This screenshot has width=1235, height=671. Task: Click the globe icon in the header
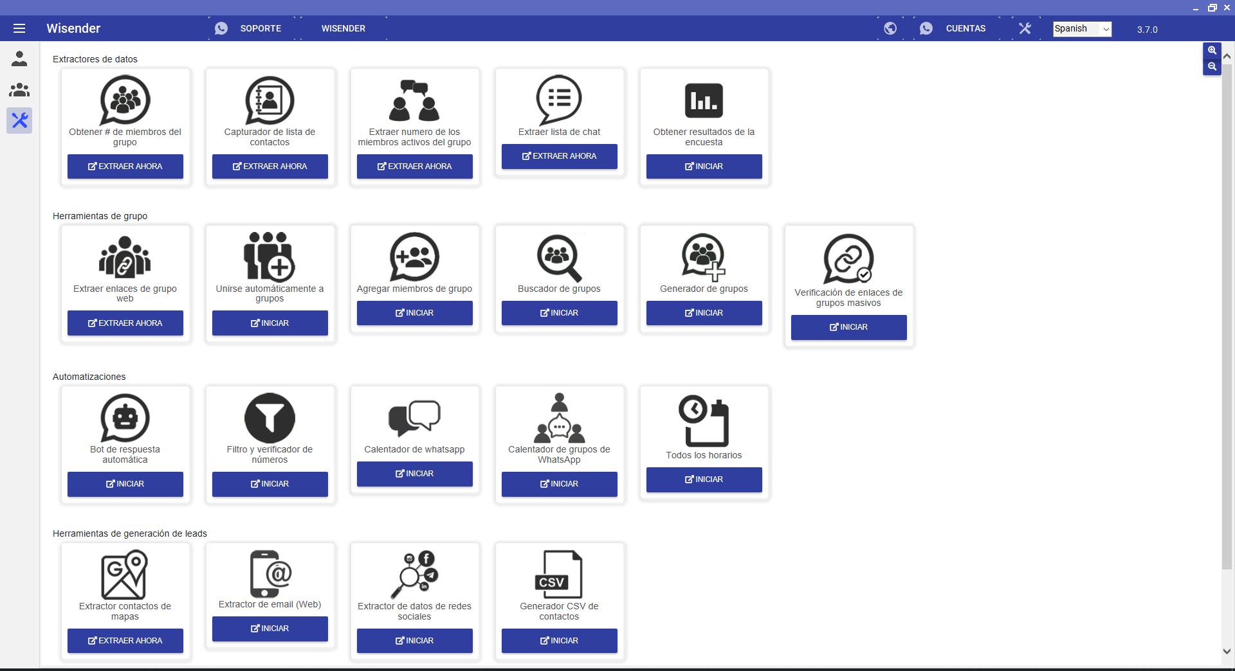point(890,28)
